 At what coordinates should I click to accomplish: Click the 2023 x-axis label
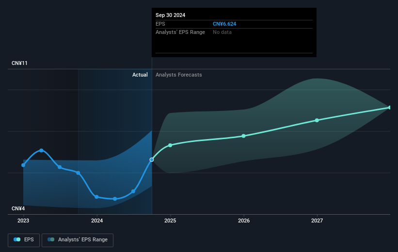point(23,220)
